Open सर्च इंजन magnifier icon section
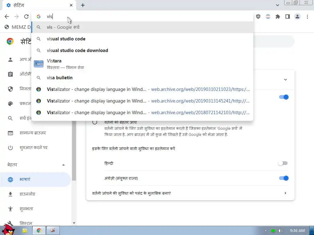The width and height of the screenshot is (314, 235). point(10,118)
